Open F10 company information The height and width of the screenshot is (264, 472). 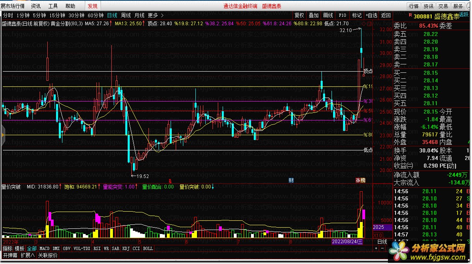(343, 15)
